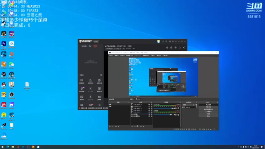265x149 pixels.
Task: Add a new scene tab with plus icon in Douyu companion
Action: click(102, 46)
